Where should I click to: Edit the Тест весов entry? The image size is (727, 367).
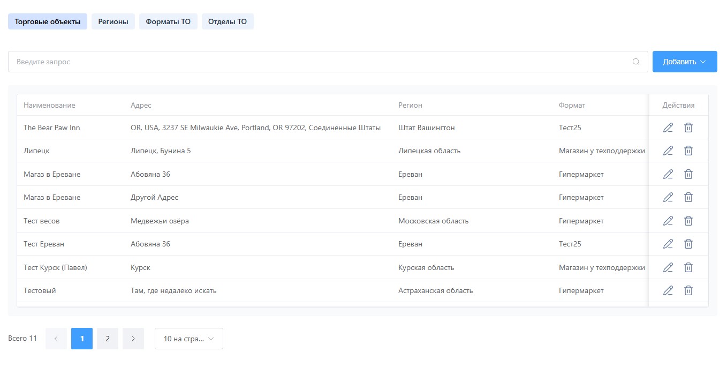point(668,221)
